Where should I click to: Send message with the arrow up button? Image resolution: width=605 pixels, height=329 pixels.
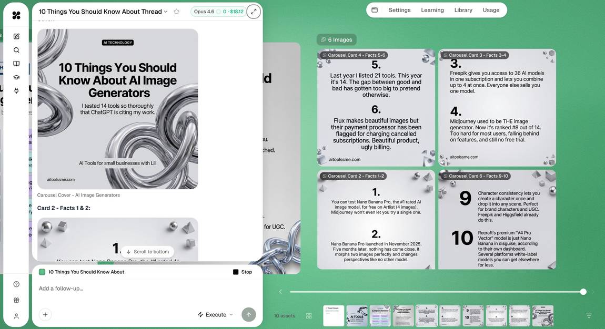click(248, 315)
